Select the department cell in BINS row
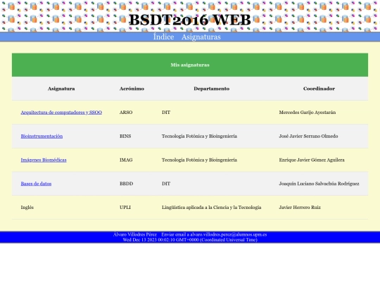 pos(212,137)
